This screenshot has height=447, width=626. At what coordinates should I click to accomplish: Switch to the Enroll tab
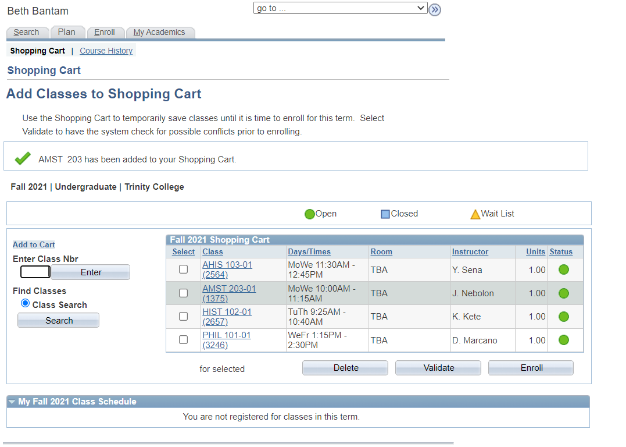[105, 33]
